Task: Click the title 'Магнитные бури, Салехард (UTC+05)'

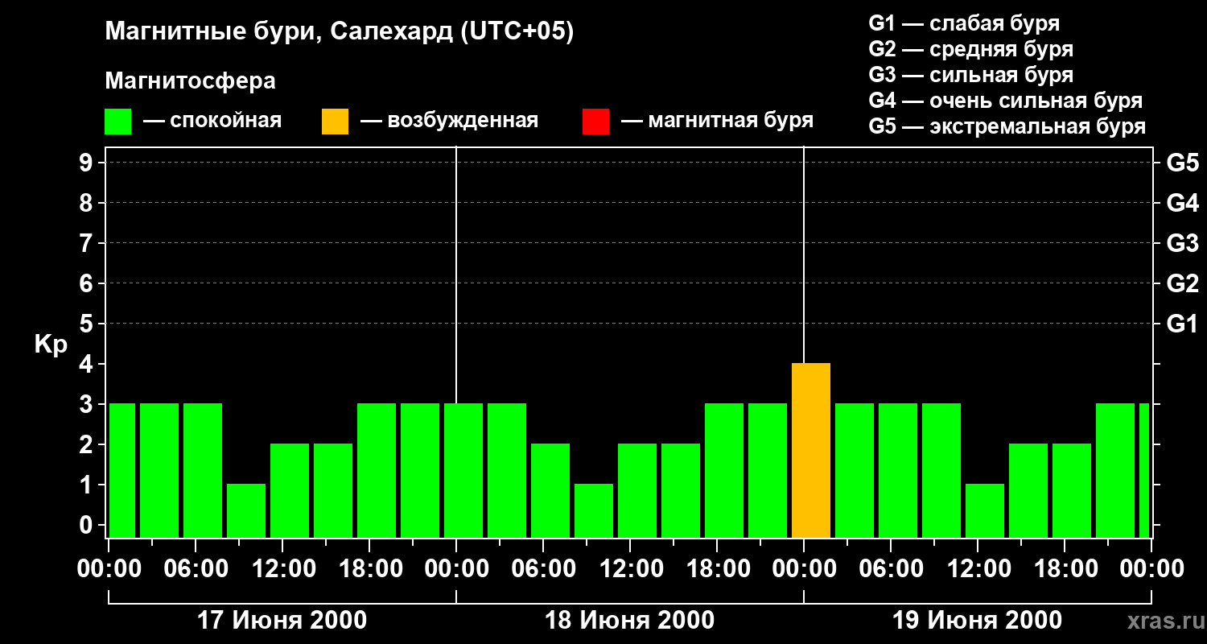Action: (340, 32)
